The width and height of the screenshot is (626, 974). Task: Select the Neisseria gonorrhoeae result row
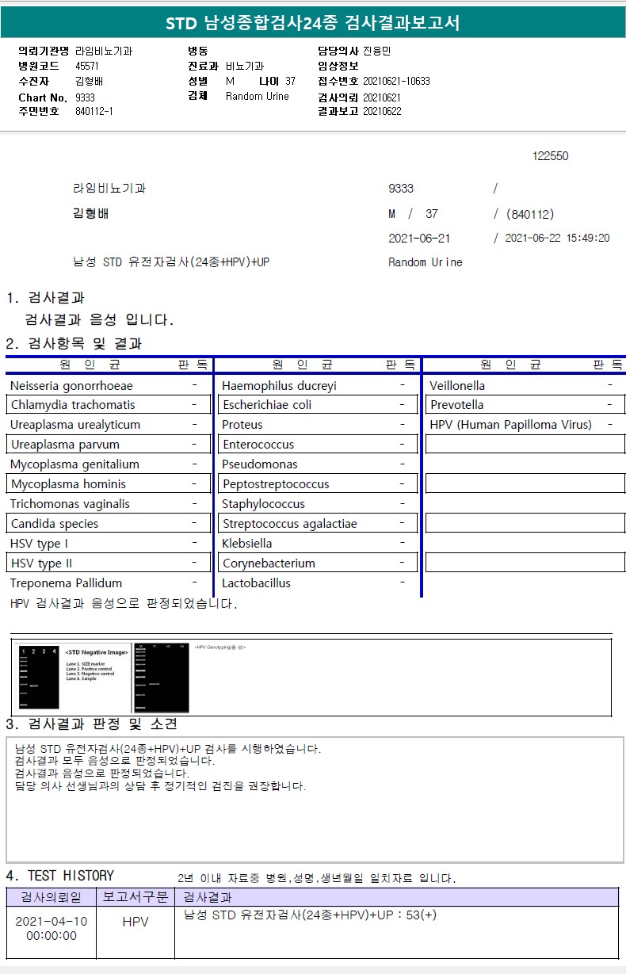[107, 386]
